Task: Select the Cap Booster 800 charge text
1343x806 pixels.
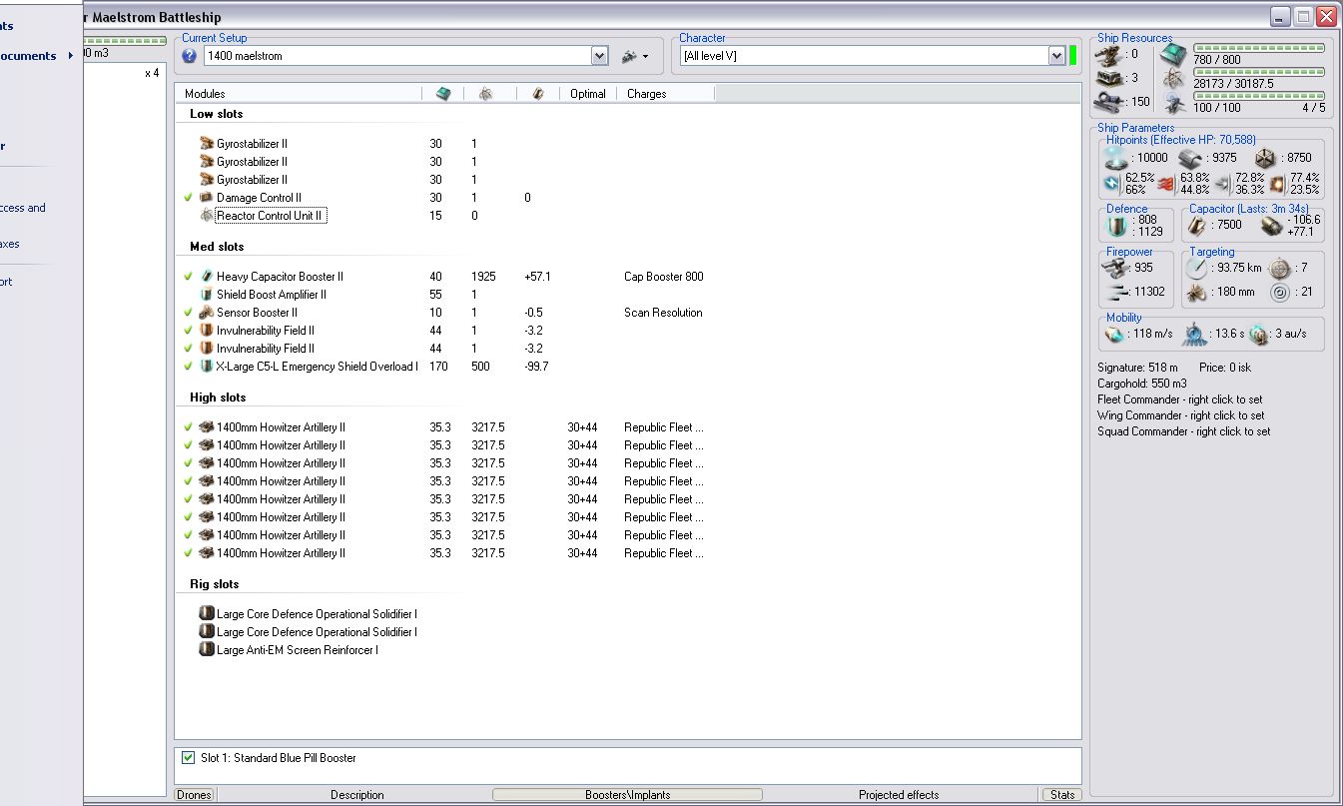Action: tap(664, 277)
